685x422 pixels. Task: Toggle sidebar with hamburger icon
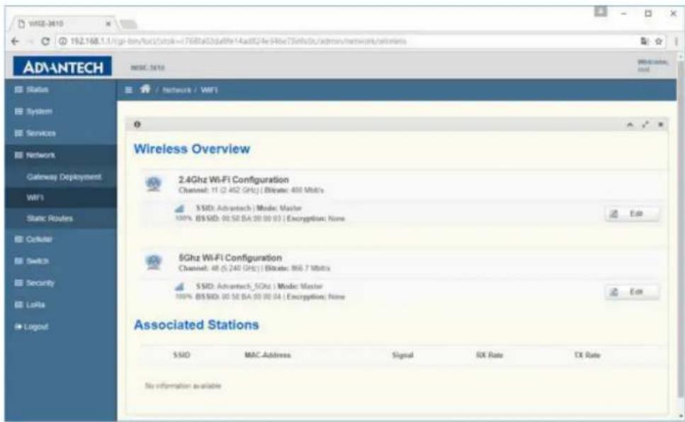(x=128, y=90)
